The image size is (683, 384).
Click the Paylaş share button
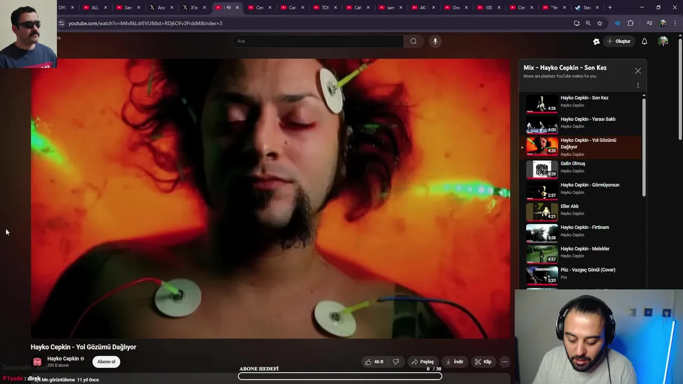423,362
